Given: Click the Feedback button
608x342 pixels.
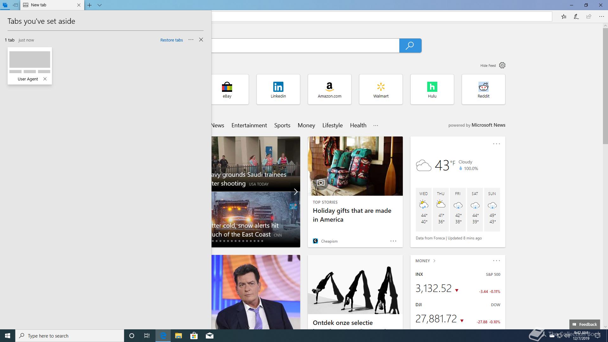Looking at the screenshot, I should (x=585, y=324).
